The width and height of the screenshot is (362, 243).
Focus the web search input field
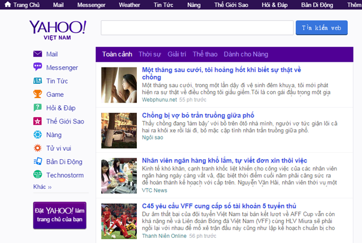197,28
